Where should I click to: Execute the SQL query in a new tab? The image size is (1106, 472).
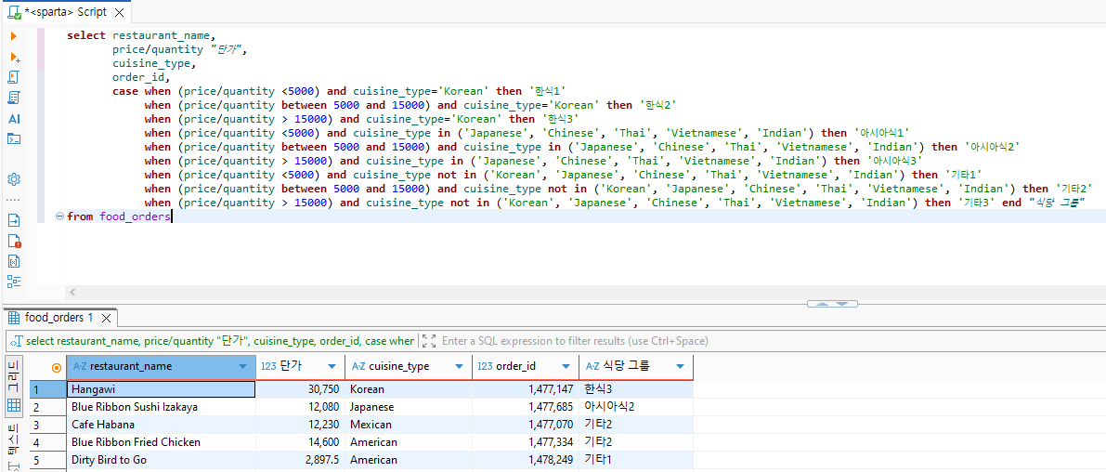coord(14,58)
